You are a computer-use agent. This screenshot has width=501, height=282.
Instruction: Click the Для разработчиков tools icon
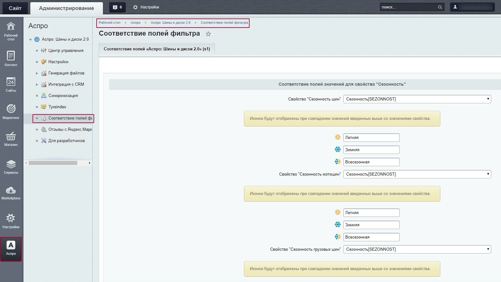click(x=44, y=141)
